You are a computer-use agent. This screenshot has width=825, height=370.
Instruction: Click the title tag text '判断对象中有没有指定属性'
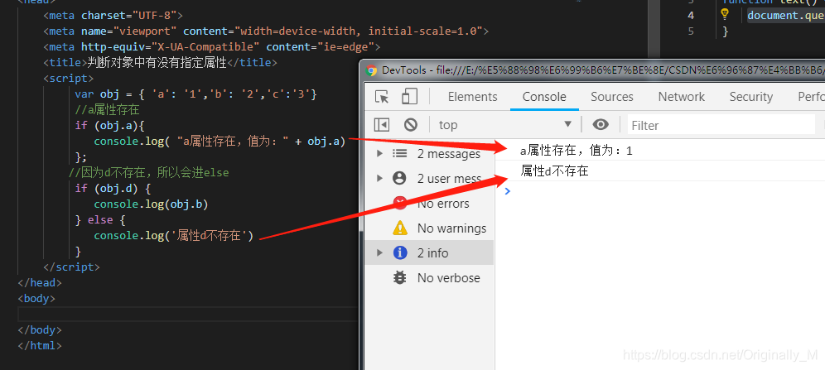(x=157, y=63)
